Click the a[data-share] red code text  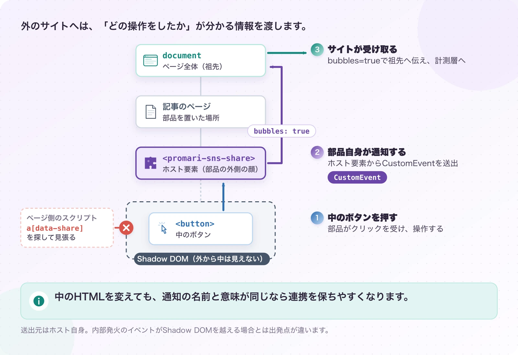point(55,228)
